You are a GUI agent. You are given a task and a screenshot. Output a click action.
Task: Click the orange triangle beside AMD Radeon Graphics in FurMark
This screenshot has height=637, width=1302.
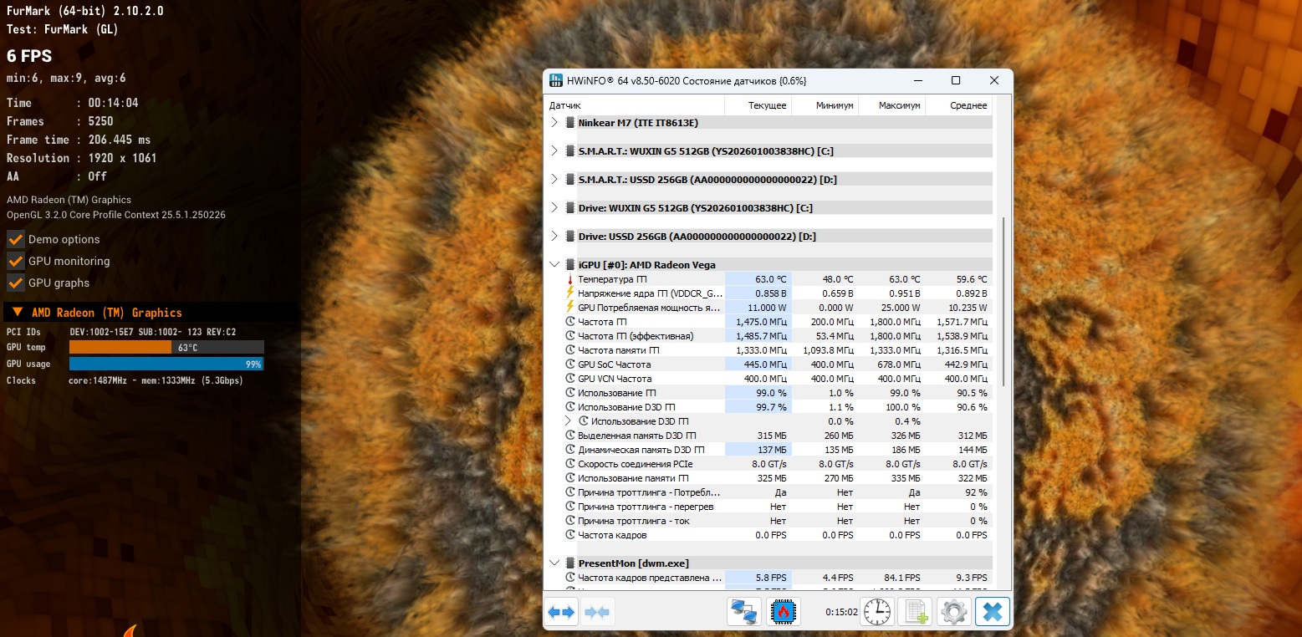point(17,313)
